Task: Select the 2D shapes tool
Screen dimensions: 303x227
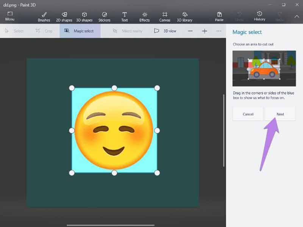Action: point(64,17)
